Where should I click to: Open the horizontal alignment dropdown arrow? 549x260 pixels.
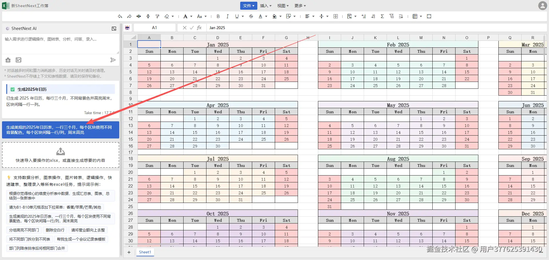click(x=313, y=17)
